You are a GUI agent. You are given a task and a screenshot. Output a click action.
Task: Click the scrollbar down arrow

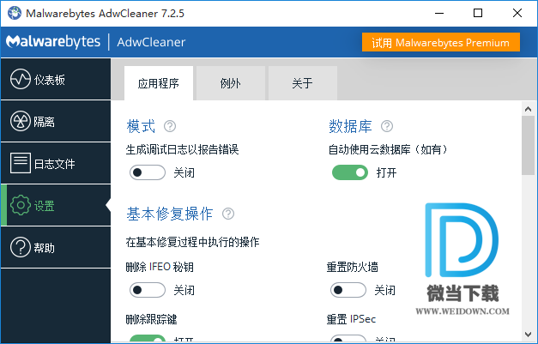[x=528, y=334]
